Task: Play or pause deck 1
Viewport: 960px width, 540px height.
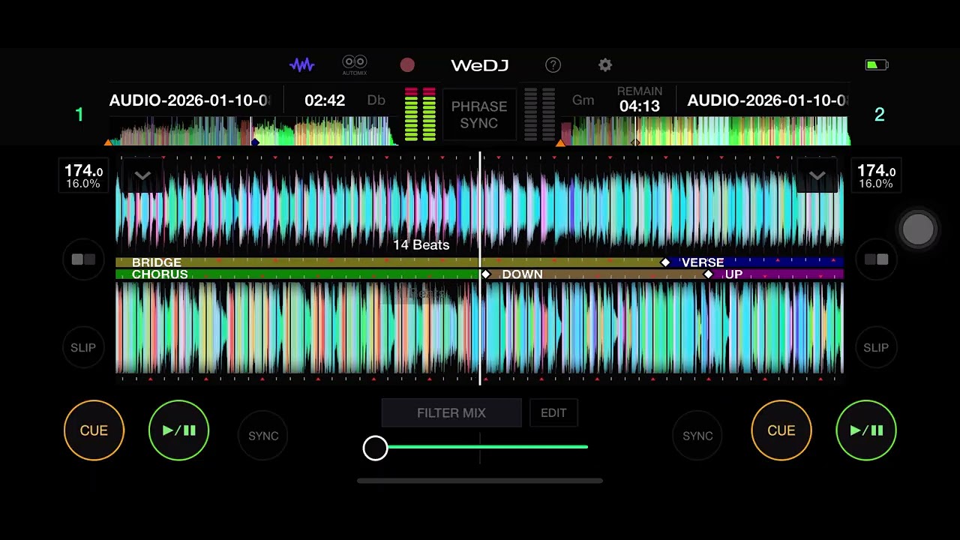Action: pos(178,430)
